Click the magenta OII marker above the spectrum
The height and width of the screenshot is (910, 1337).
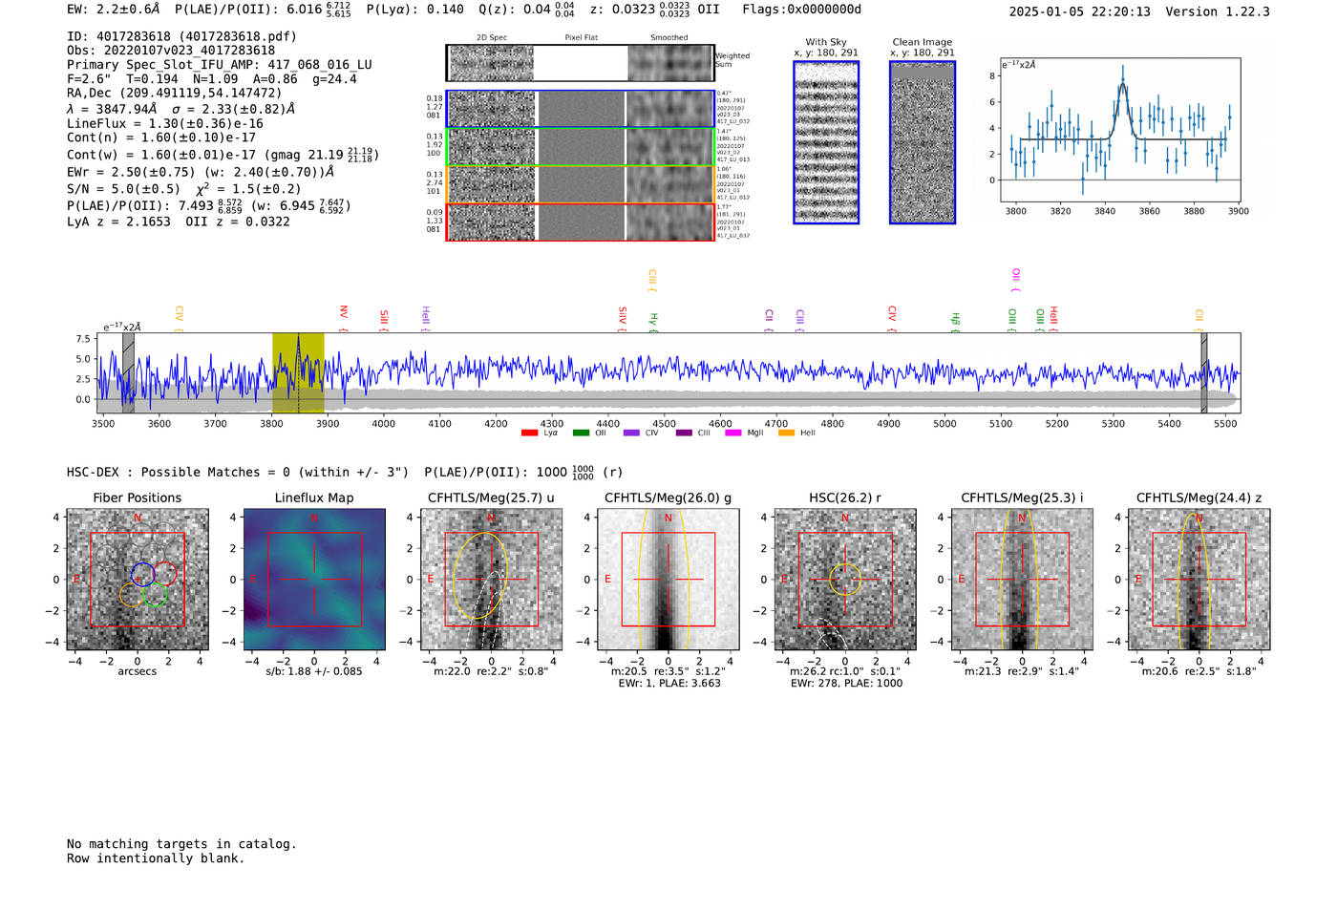click(1016, 280)
